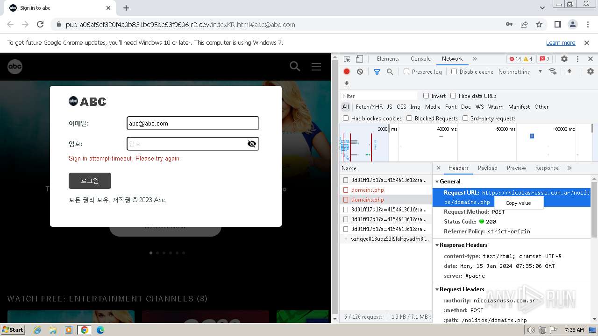Follow the Learn more link
The height and width of the screenshot is (336, 598).
pyautogui.click(x=561, y=42)
